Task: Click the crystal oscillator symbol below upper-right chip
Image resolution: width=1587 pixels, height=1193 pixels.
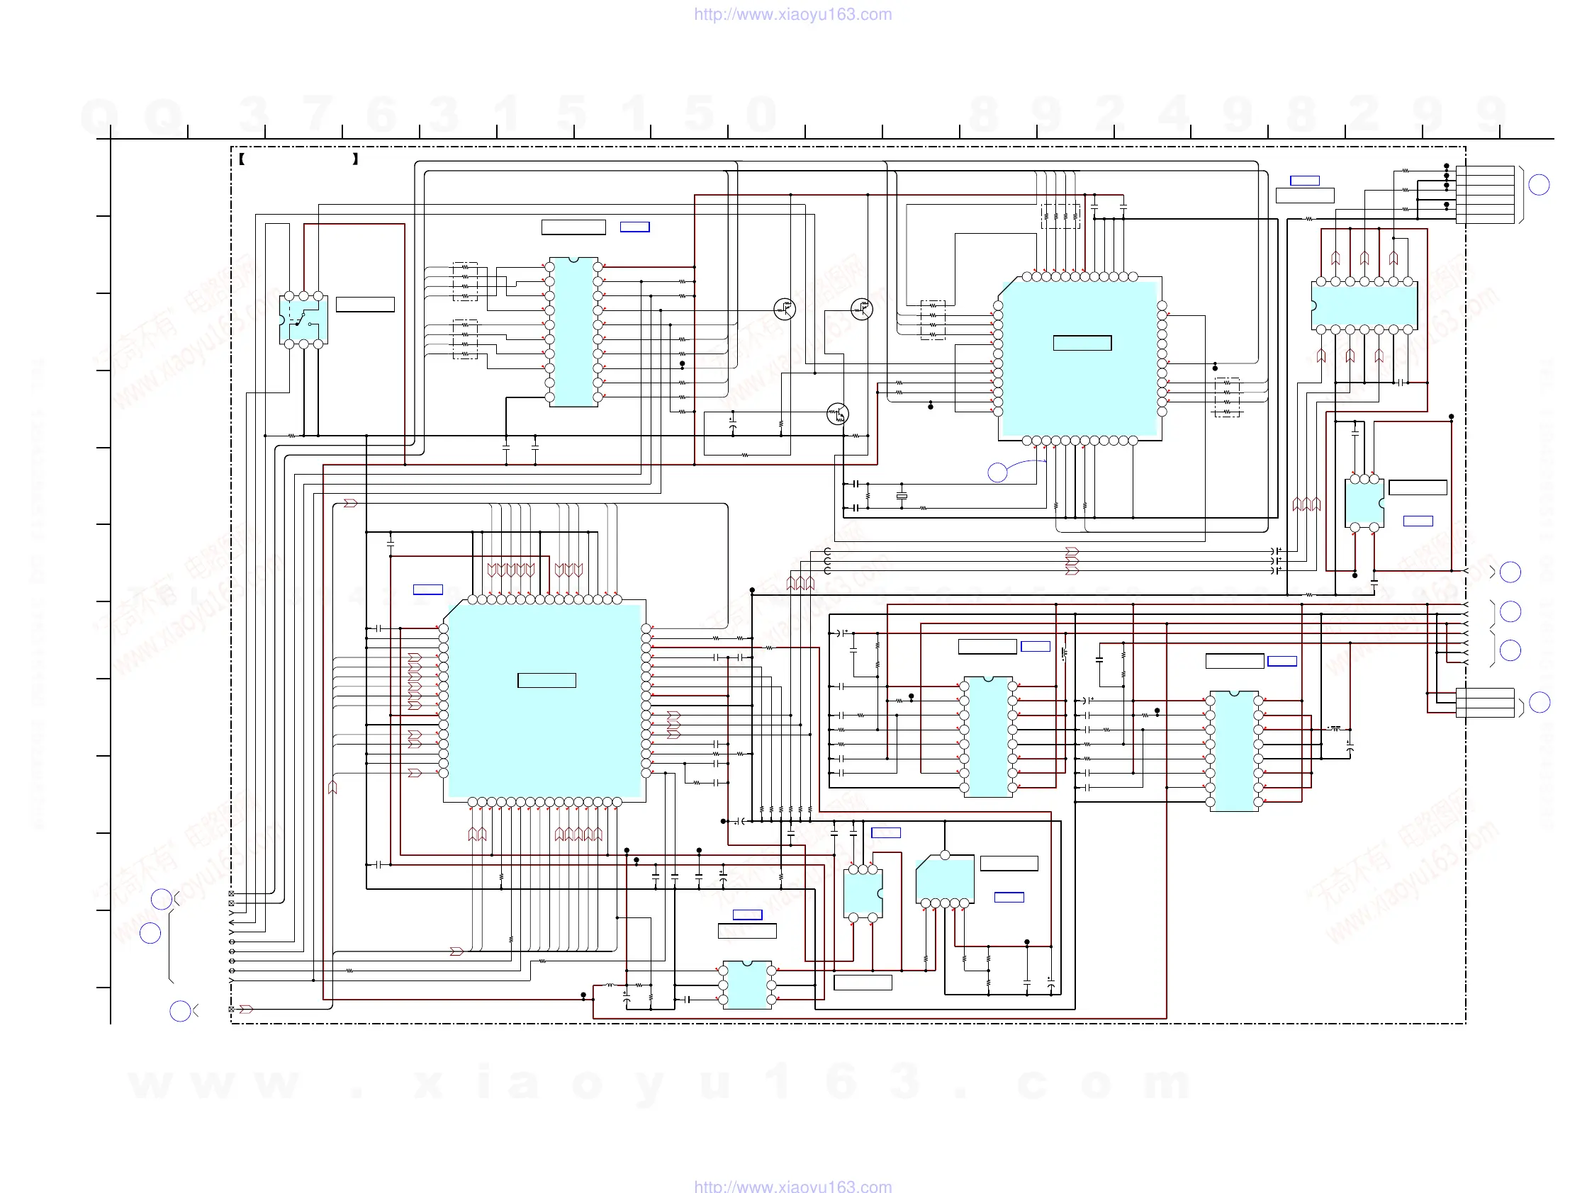Action: click(902, 496)
